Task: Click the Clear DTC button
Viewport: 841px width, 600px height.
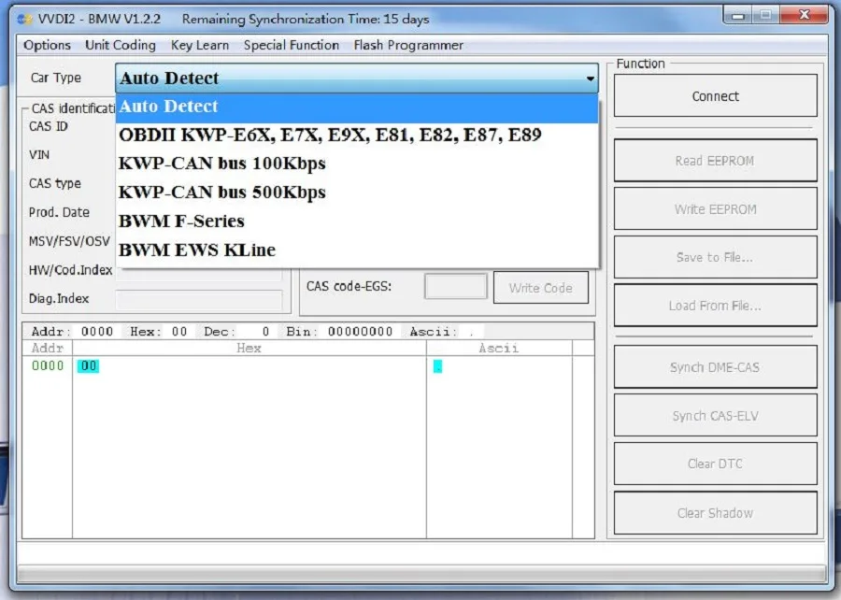Action: coord(716,464)
